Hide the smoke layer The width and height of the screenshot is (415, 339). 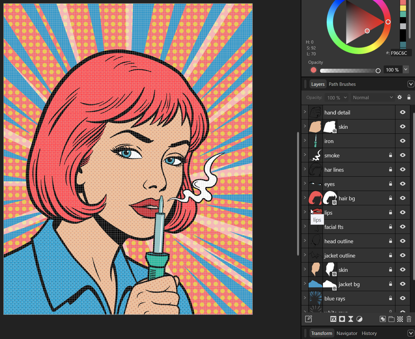403,155
